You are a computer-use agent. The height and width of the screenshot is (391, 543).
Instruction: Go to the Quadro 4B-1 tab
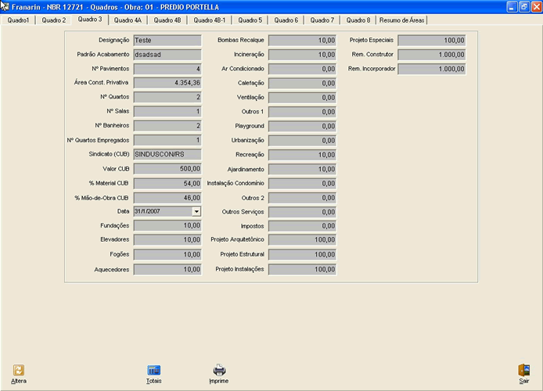pos(209,20)
